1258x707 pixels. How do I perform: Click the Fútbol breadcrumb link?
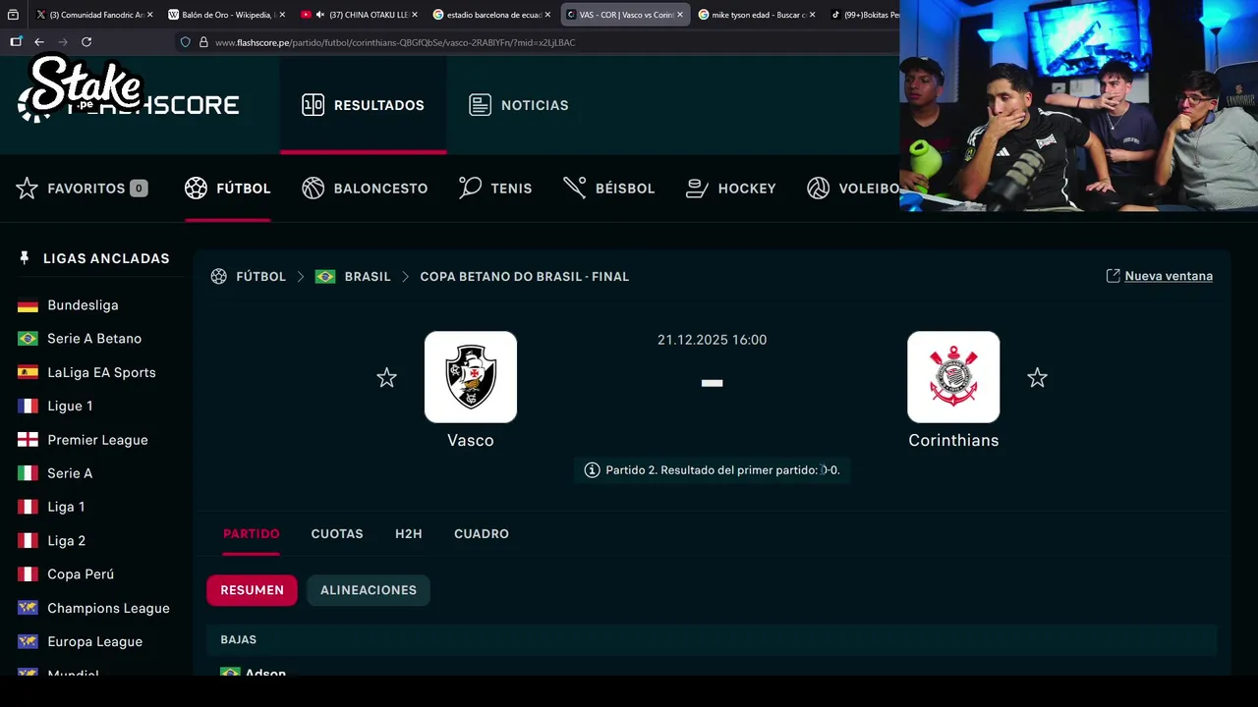pyautogui.click(x=260, y=277)
